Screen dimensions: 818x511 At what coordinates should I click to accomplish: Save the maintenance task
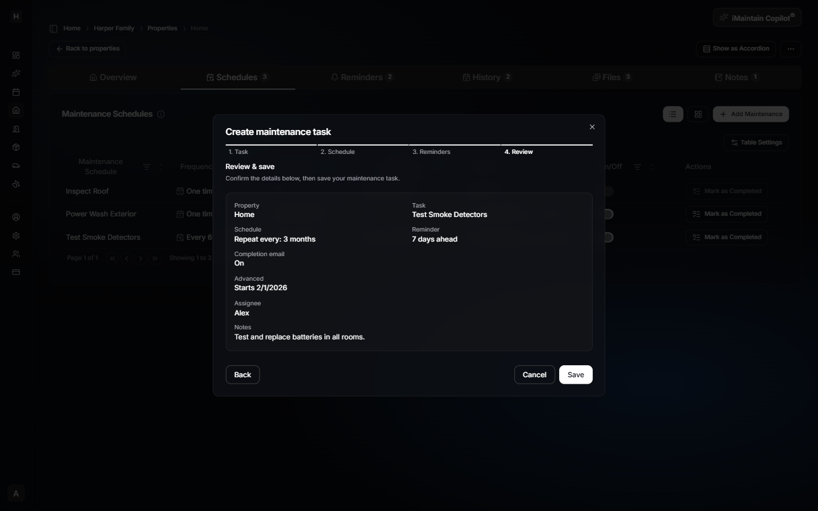[x=575, y=374]
